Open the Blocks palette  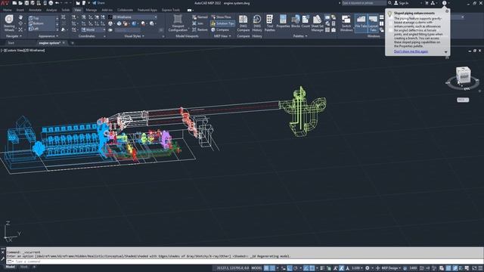(x=296, y=22)
